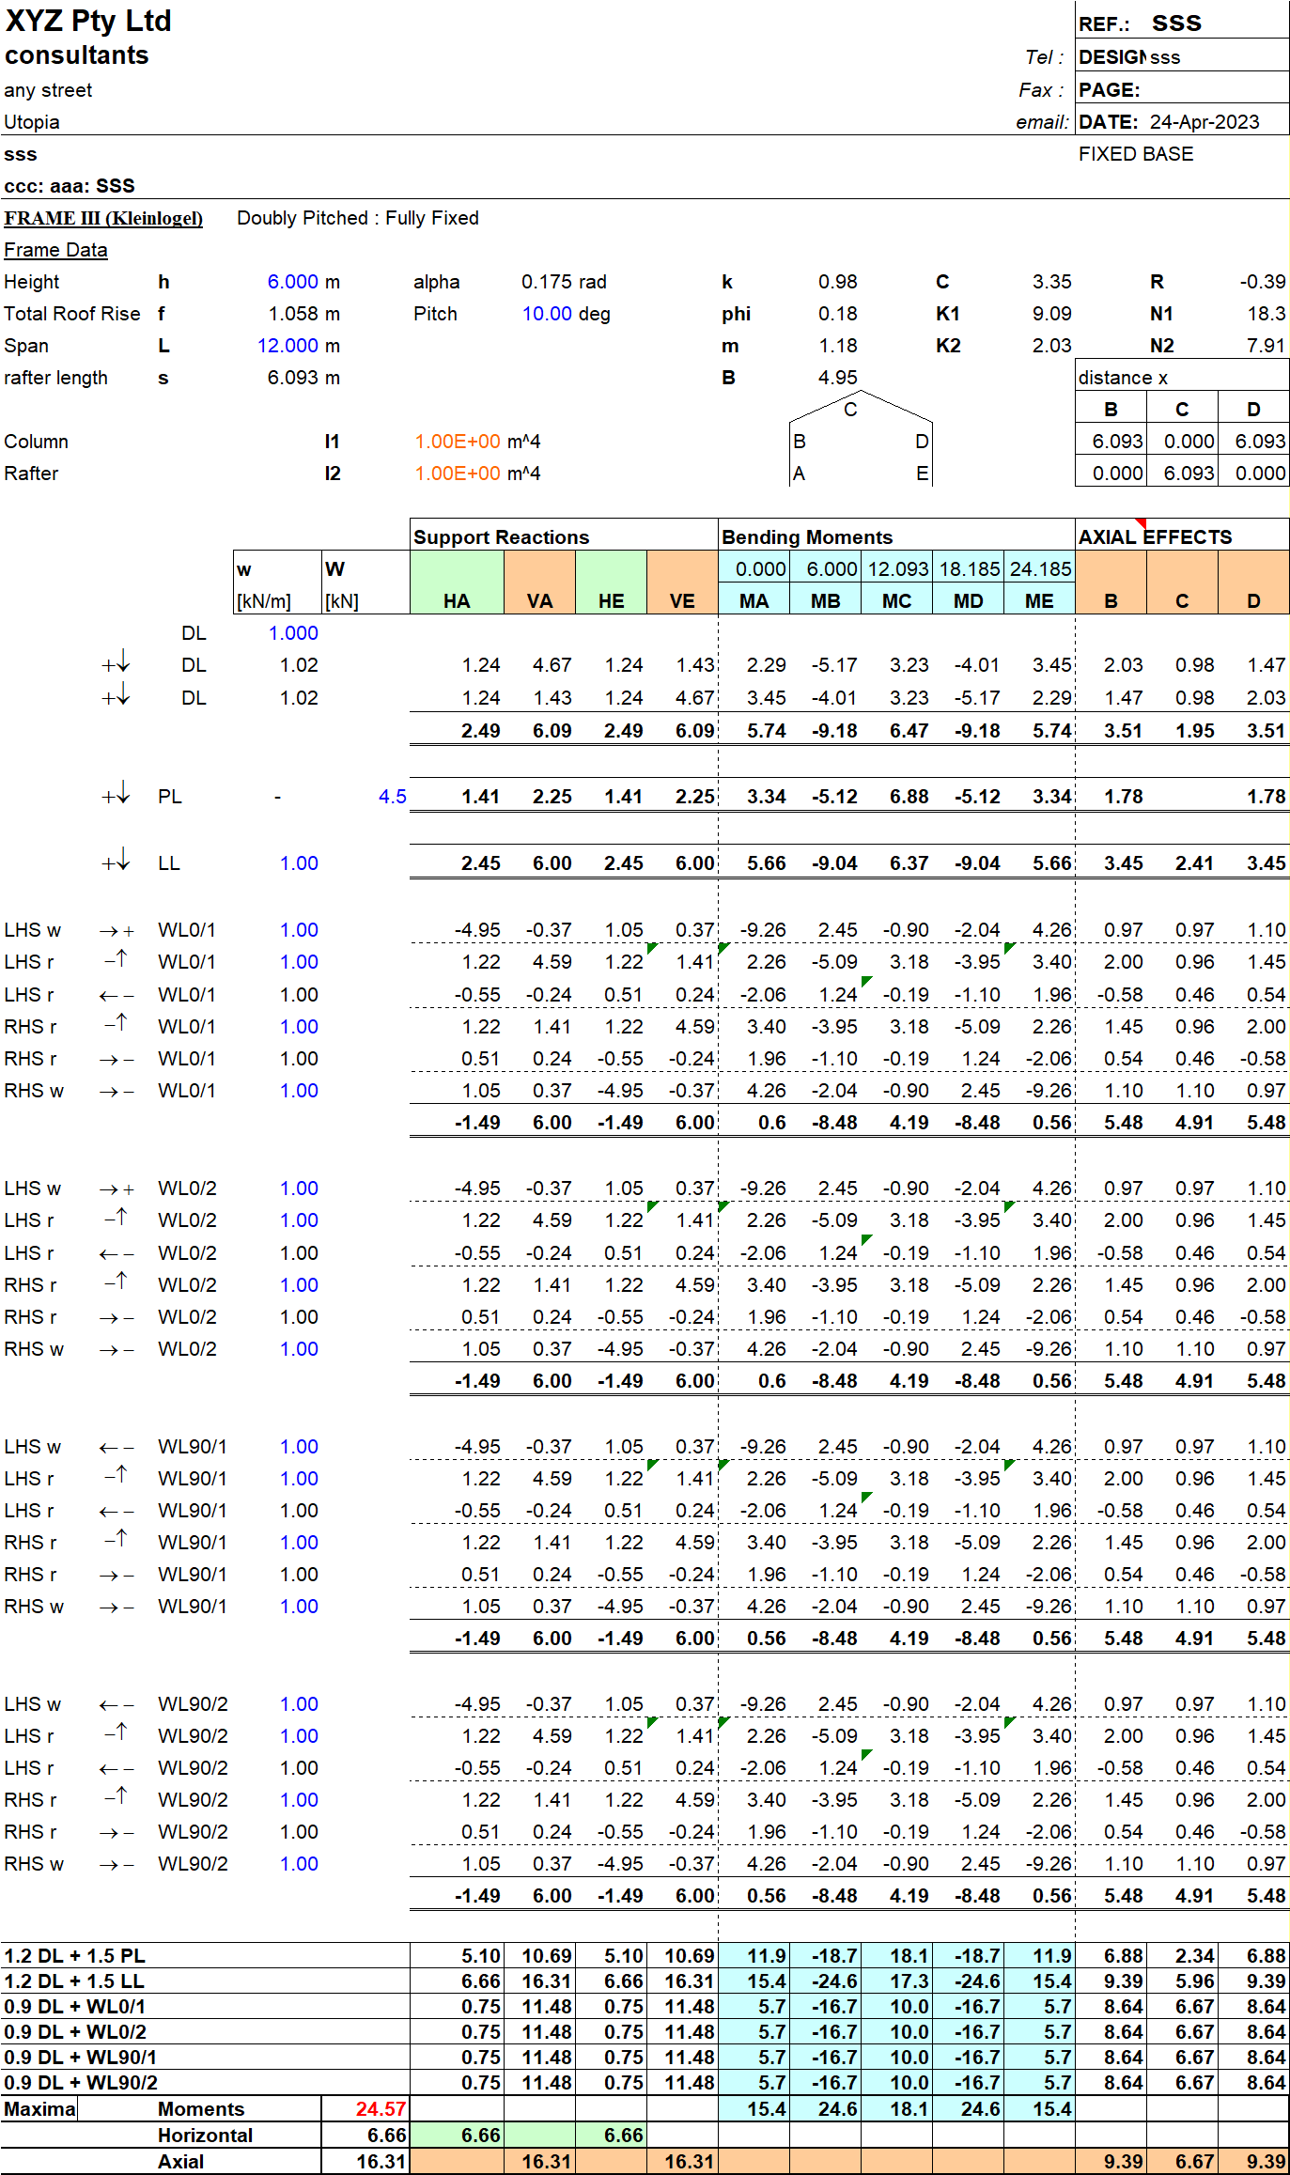Click the Column I1 value '1.00E+00'
This screenshot has width=1290, height=2175.
[x=458, y=442]
